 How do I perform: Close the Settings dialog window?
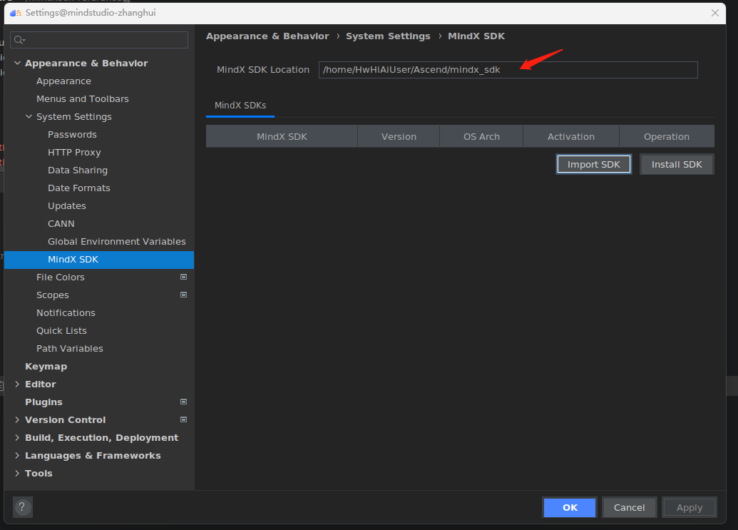(715, 13)
